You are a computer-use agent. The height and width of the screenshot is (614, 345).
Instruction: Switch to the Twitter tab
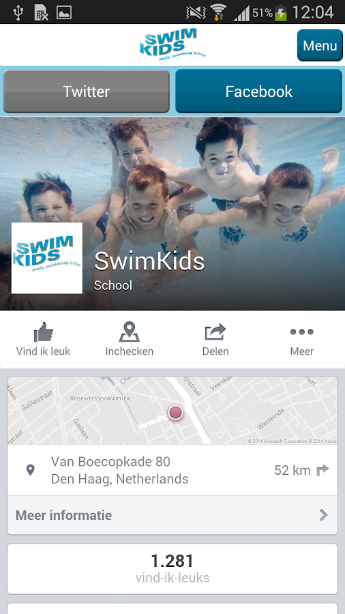coord(86,91)
